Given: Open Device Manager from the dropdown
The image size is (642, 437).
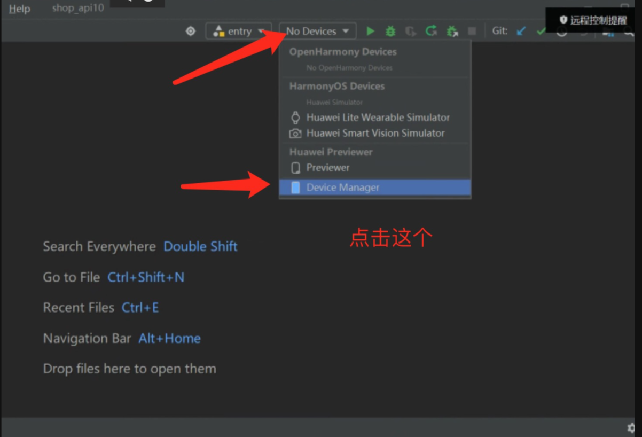Looking at the screenshot, I should click(375, 188).
